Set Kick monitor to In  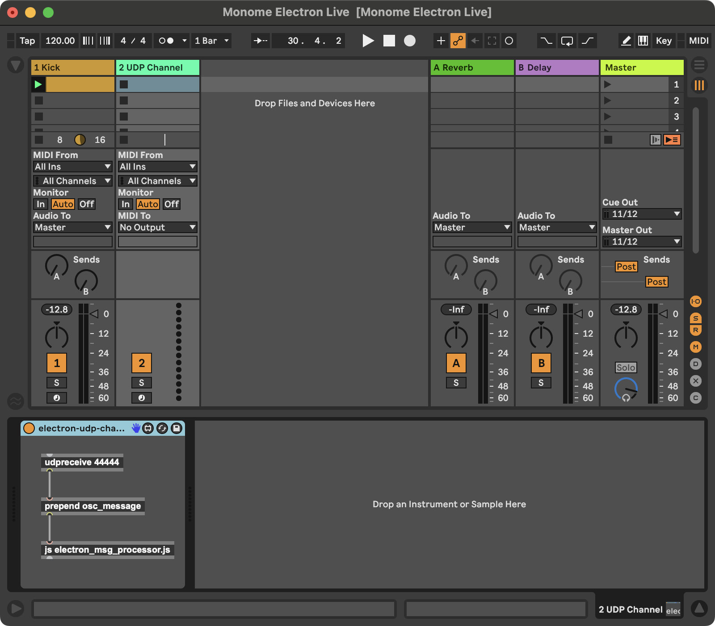point(41,204)
